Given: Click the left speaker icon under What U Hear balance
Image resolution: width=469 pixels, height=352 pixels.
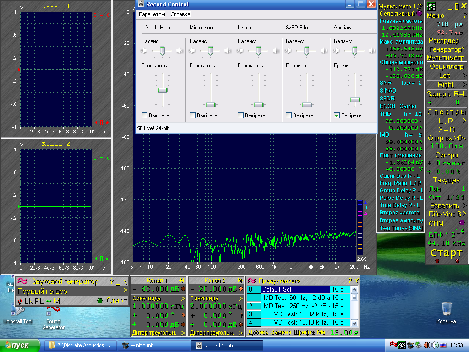Looking at the screenshot, I should (x=144, y=51).
